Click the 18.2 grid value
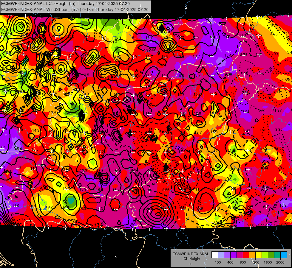Viewport: 292px width, 268px height. click(49, 207)
